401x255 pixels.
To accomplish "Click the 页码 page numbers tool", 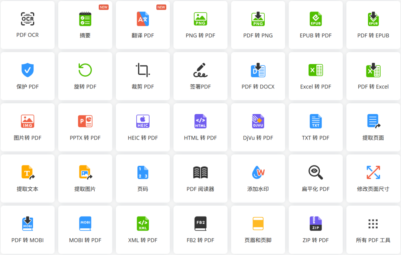I will [143, 178].
